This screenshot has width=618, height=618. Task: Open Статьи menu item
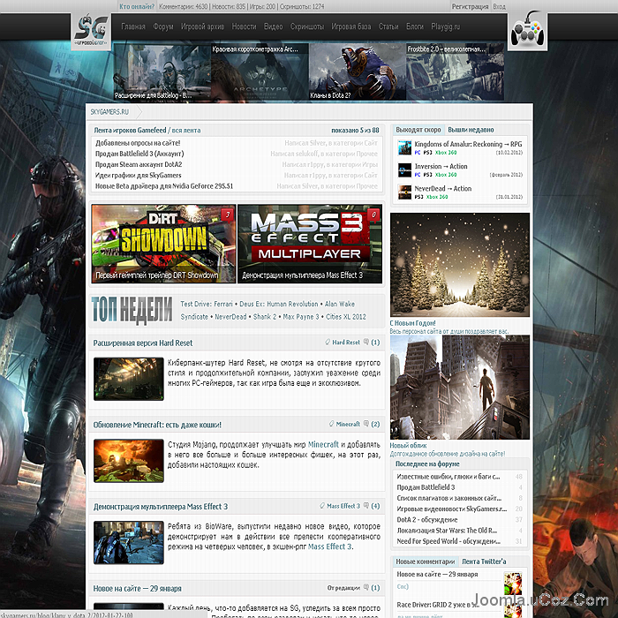(388, 26)
